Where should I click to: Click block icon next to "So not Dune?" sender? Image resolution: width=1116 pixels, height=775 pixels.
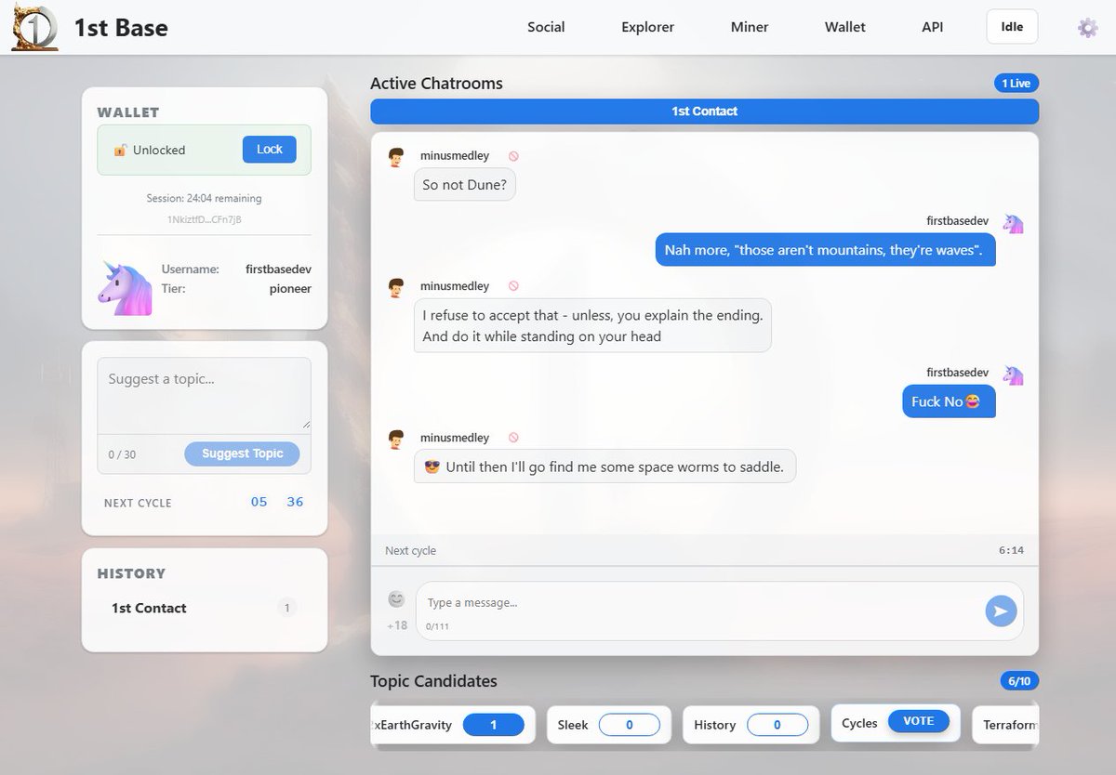[x=513, y=156]
